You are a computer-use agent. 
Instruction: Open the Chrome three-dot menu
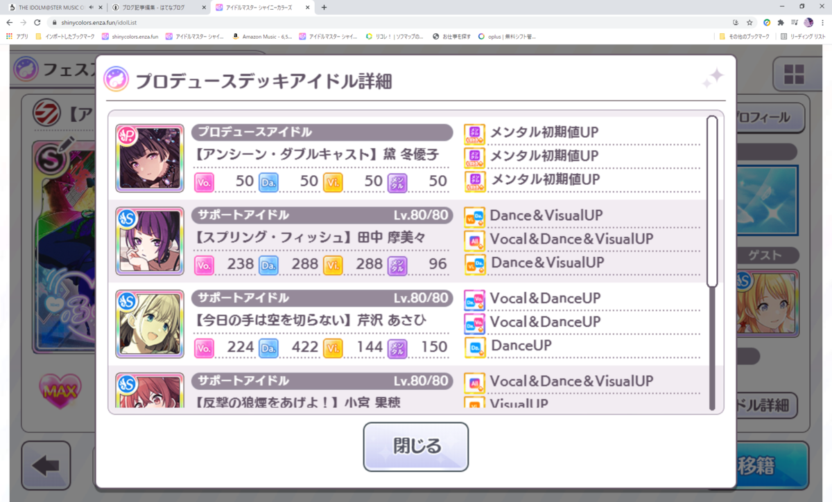pyautogui.click(x=822, y=22)
